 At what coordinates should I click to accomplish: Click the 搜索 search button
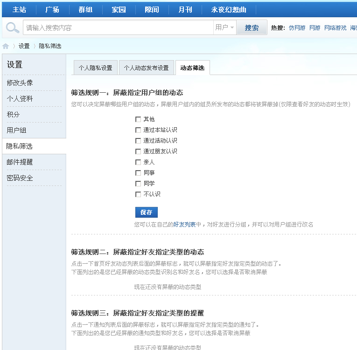(x=252, y=28)
